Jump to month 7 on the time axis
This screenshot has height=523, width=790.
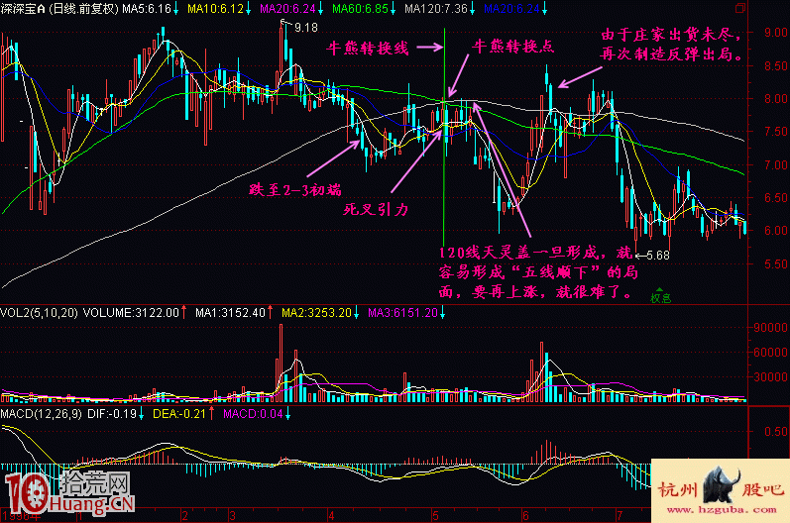pos(620,516)
